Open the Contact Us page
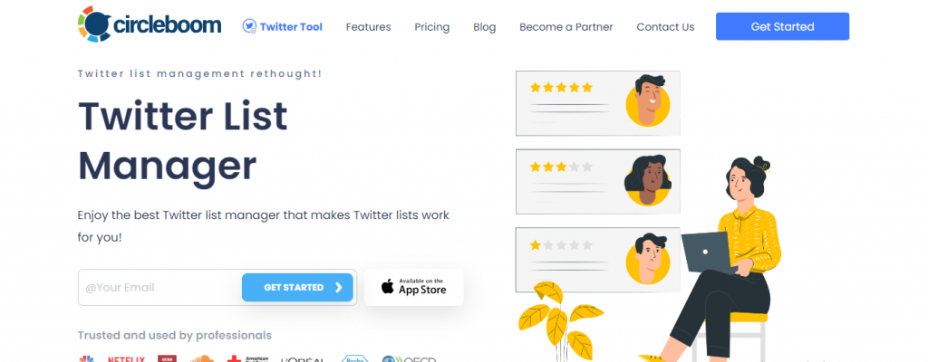The height and width of the screenshot is (362, 928). [x=665, y=27]
